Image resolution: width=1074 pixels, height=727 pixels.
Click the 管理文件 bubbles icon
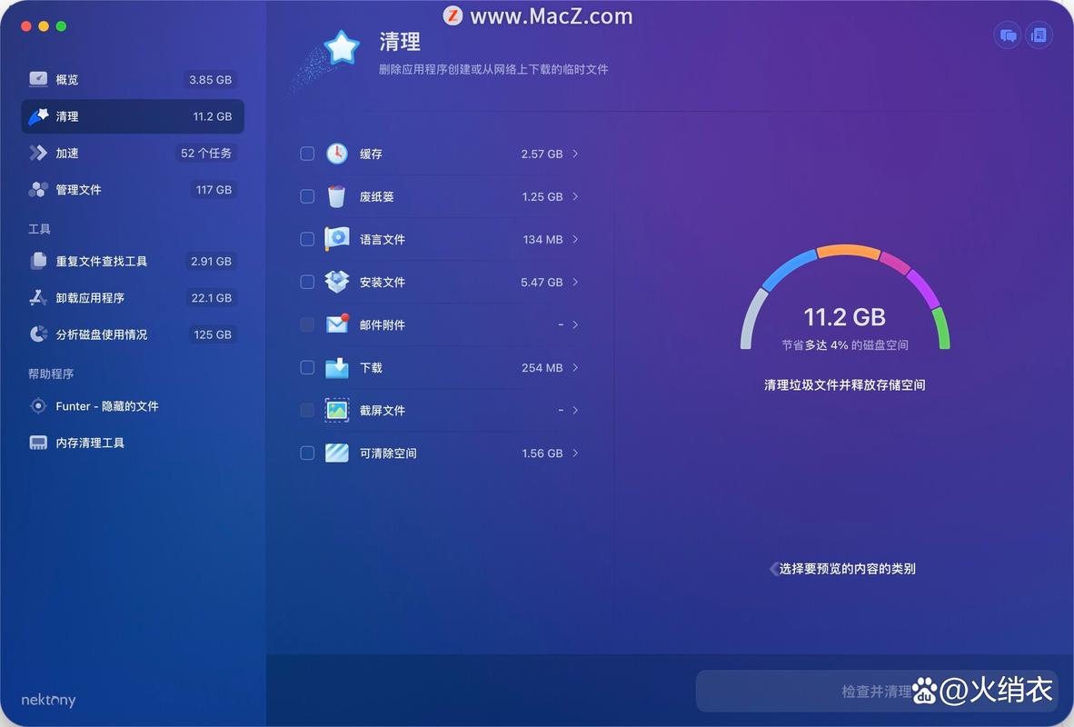pyautogui.click(x=38, y=190)
